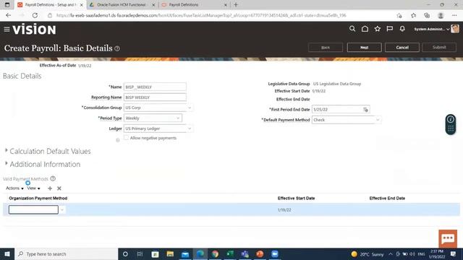Open help icon beside Basic Details title

117,48
